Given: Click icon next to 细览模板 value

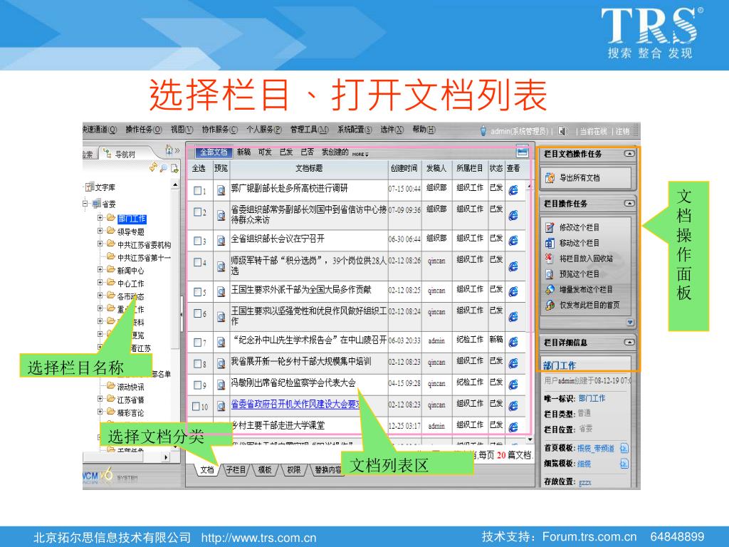Looking at the screenshot, I should [x=624, y=463].
